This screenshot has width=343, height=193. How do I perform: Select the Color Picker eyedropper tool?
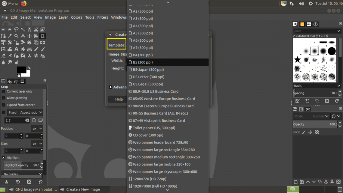click(x=10, y=36)
